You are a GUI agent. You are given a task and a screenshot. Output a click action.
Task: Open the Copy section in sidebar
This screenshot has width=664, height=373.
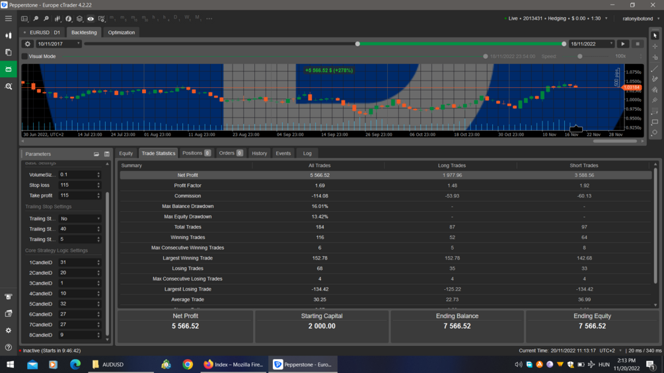(9, 52)
